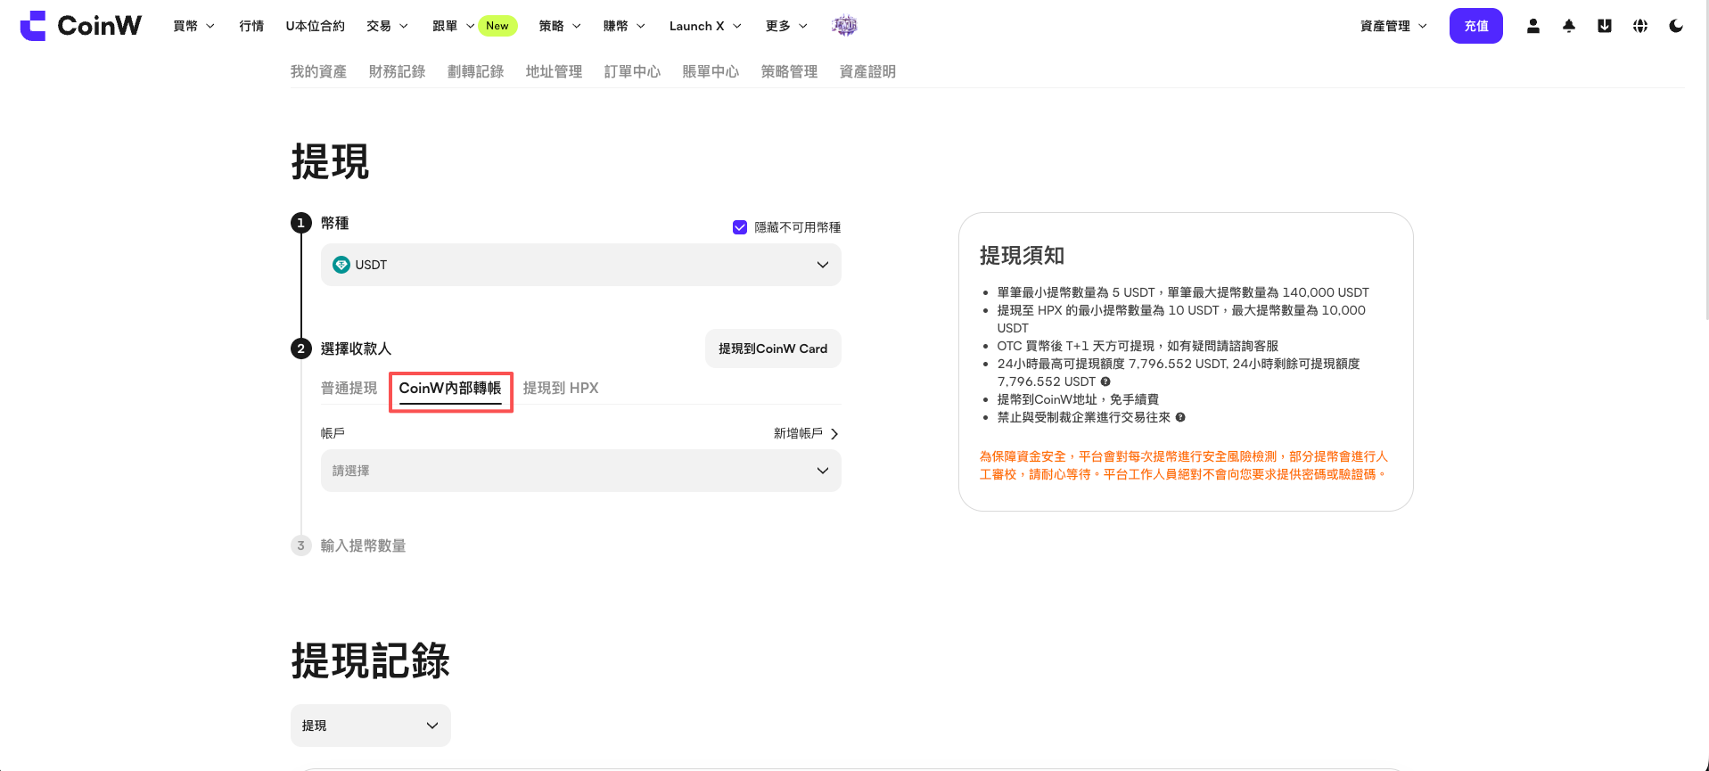Click the CoinW logo
Image resolution: width=1709 pixels, height=771 pixels.
click(80, 26)
